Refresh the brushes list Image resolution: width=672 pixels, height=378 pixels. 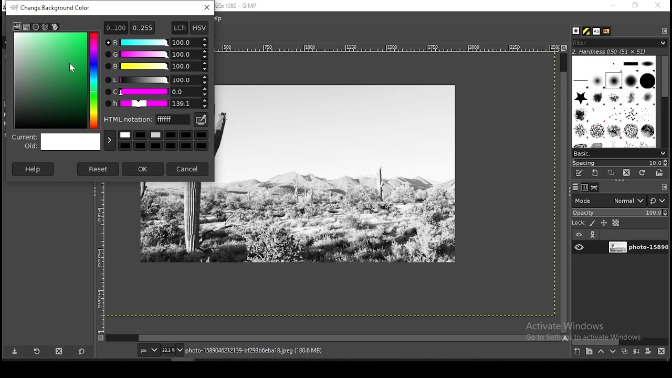tap(643, 173)
